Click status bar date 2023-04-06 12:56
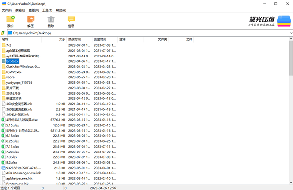 tap(103, 188)
